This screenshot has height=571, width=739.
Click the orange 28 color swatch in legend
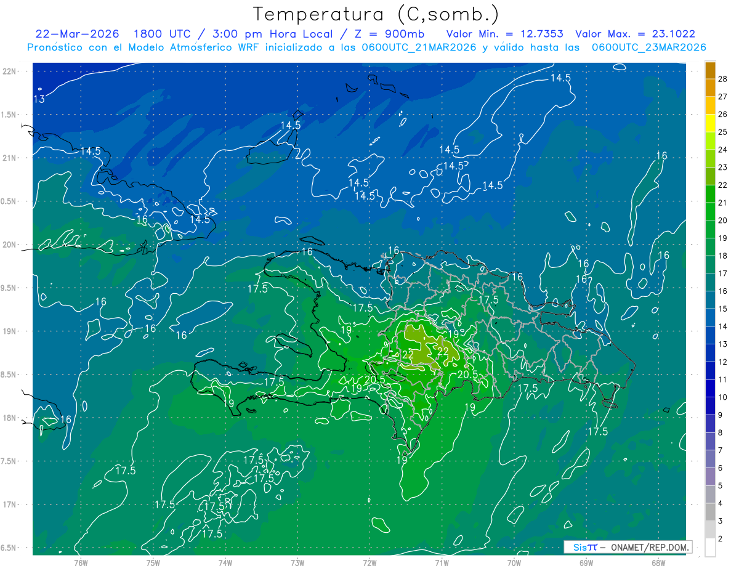pyautogui.click(x=710, y=70)
